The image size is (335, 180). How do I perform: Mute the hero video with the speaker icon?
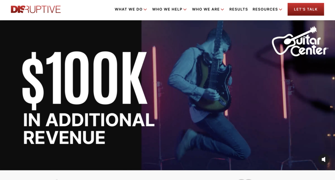(324, 159)
